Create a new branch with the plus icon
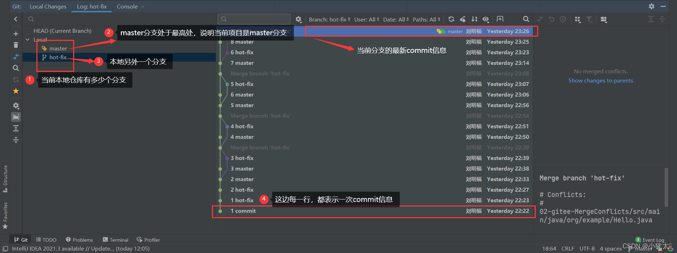Image resolution: width=677 pixels, height=253 pixels. pos(16,34)
